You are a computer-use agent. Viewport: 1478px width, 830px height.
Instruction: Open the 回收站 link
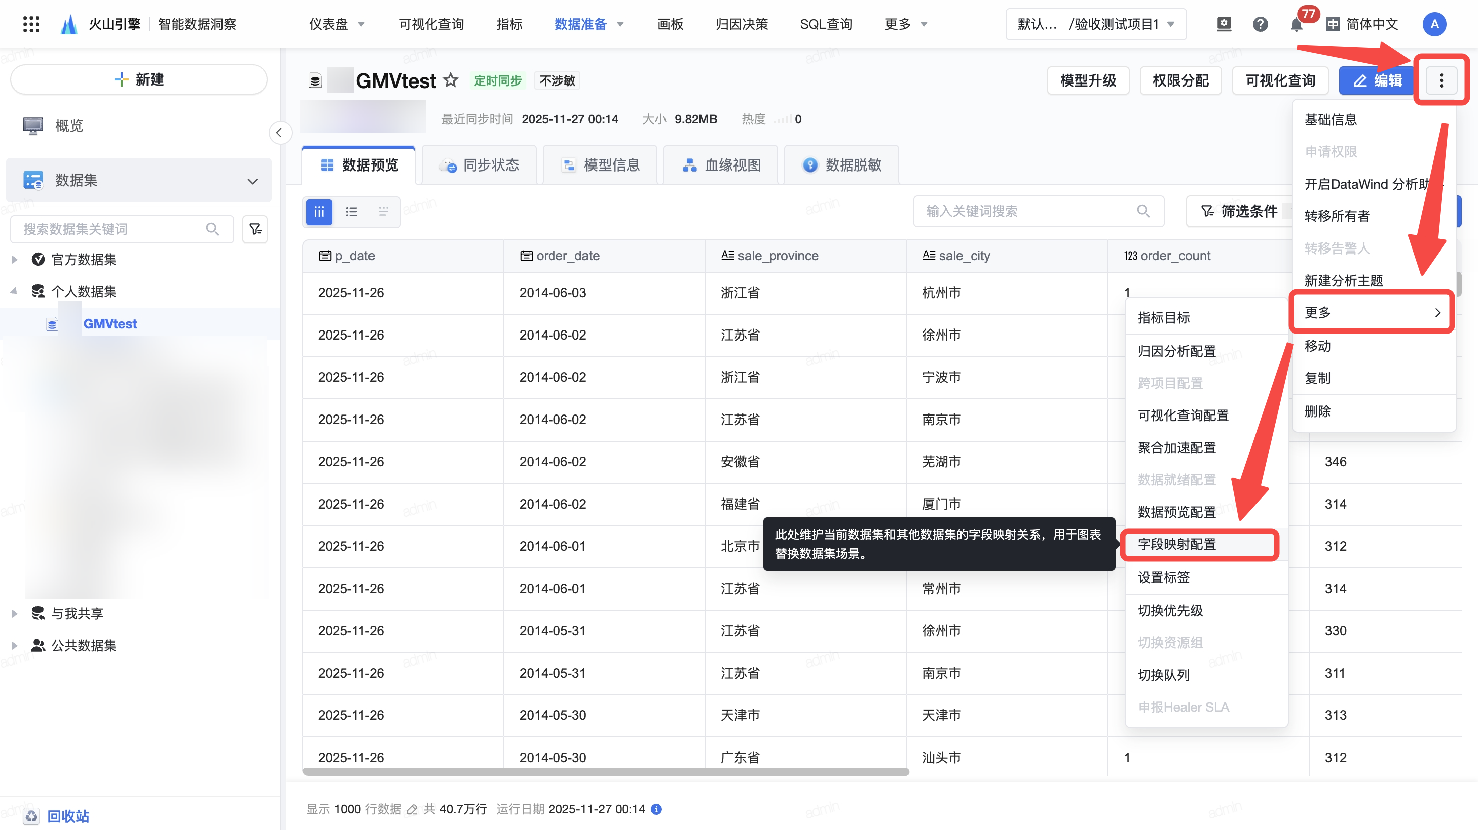point(67,816)
